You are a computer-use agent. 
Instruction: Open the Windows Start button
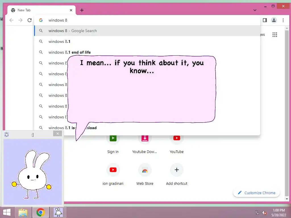click(7, 212)
